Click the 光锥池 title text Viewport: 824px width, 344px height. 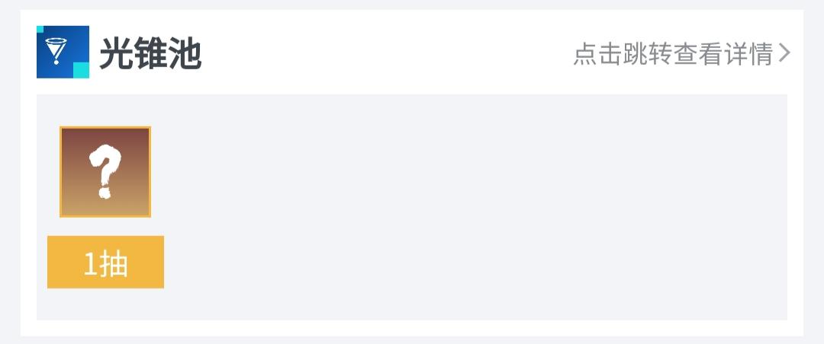click(x=150, y=54)
